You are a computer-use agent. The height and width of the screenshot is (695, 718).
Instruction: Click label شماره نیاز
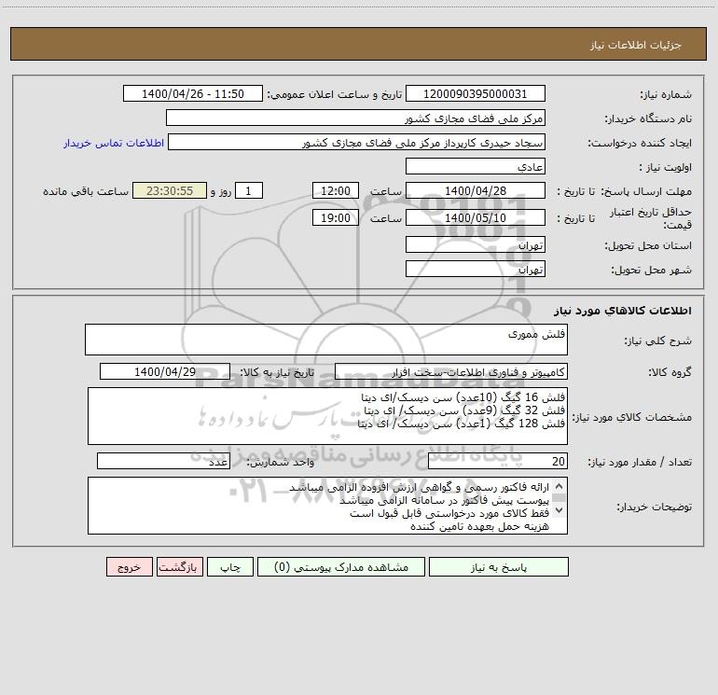(666, 94)
